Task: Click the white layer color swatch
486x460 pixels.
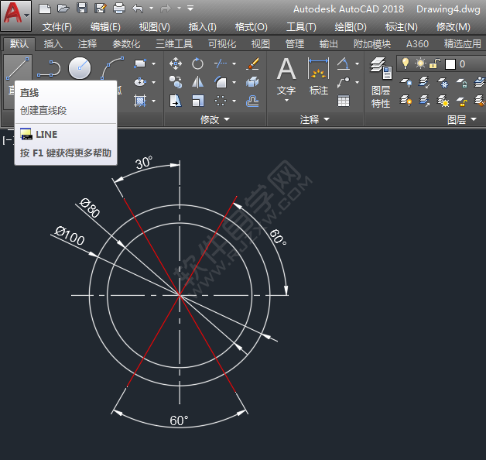Action: pyautogui.click(x=450, y=64)
